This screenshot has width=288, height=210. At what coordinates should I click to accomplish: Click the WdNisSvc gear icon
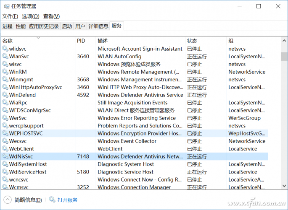5,156
